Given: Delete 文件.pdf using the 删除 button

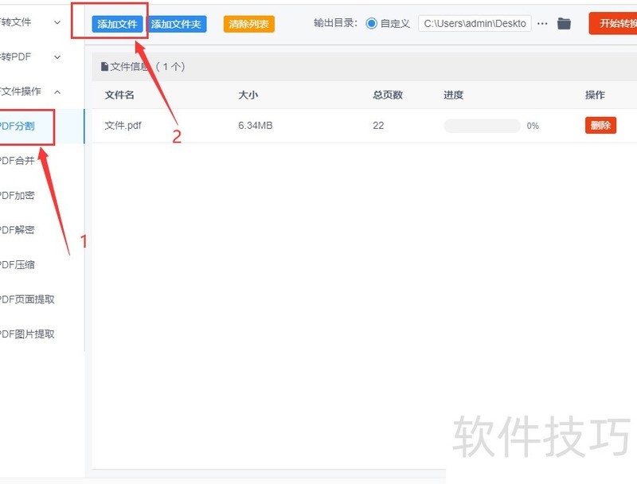Looking at the screenshot, I should click(600, 125).
